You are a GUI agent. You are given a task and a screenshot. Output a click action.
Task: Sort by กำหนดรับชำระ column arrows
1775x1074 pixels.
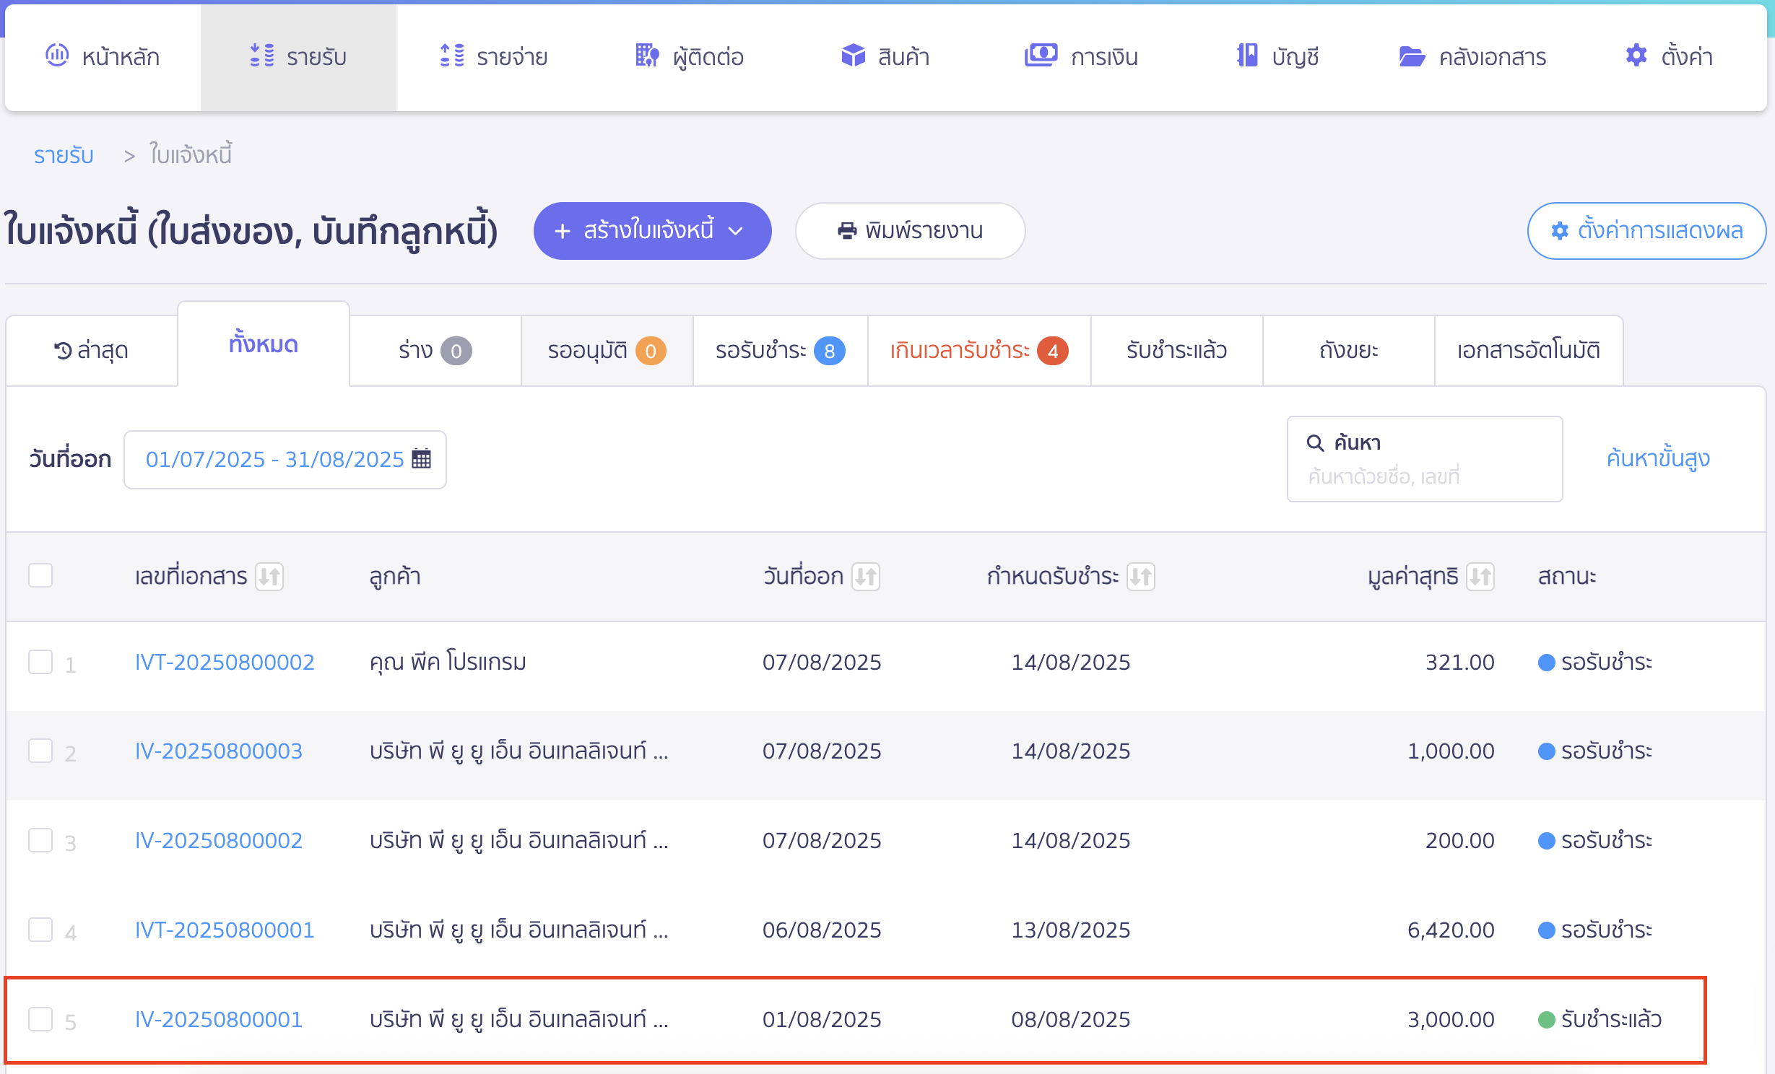click(1141, 577)
